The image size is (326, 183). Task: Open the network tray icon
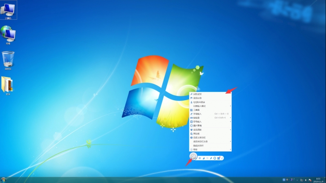302,180
